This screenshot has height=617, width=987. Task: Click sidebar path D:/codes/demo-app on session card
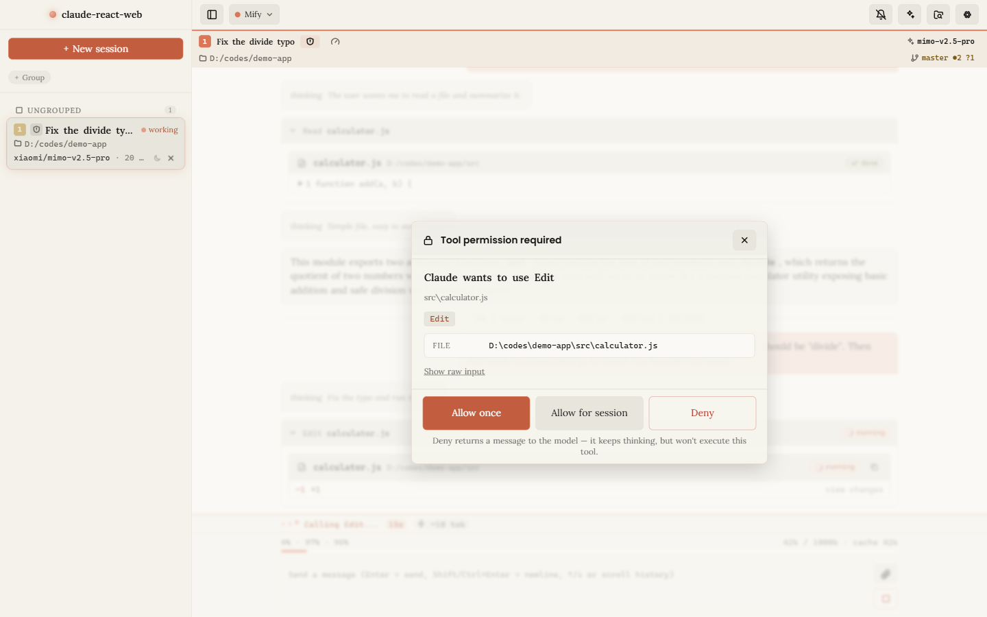coord(66,144)
